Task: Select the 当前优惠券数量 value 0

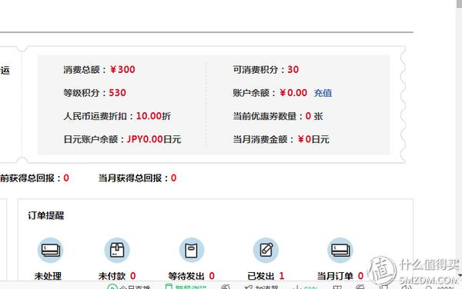Action: 308,116
